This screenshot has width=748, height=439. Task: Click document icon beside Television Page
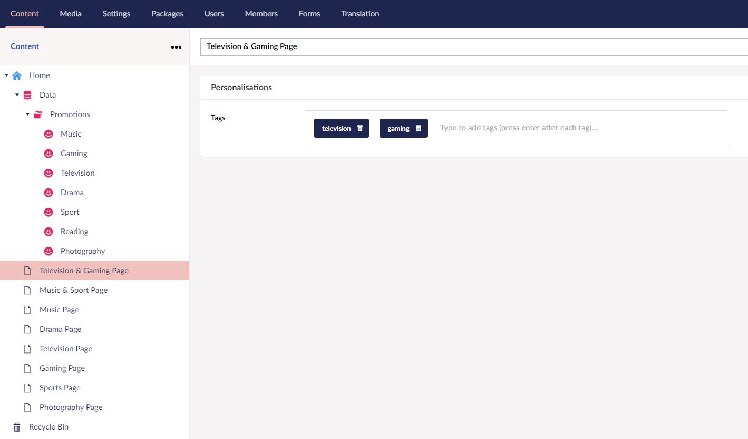pyautogui.click(x=27, y=349)
